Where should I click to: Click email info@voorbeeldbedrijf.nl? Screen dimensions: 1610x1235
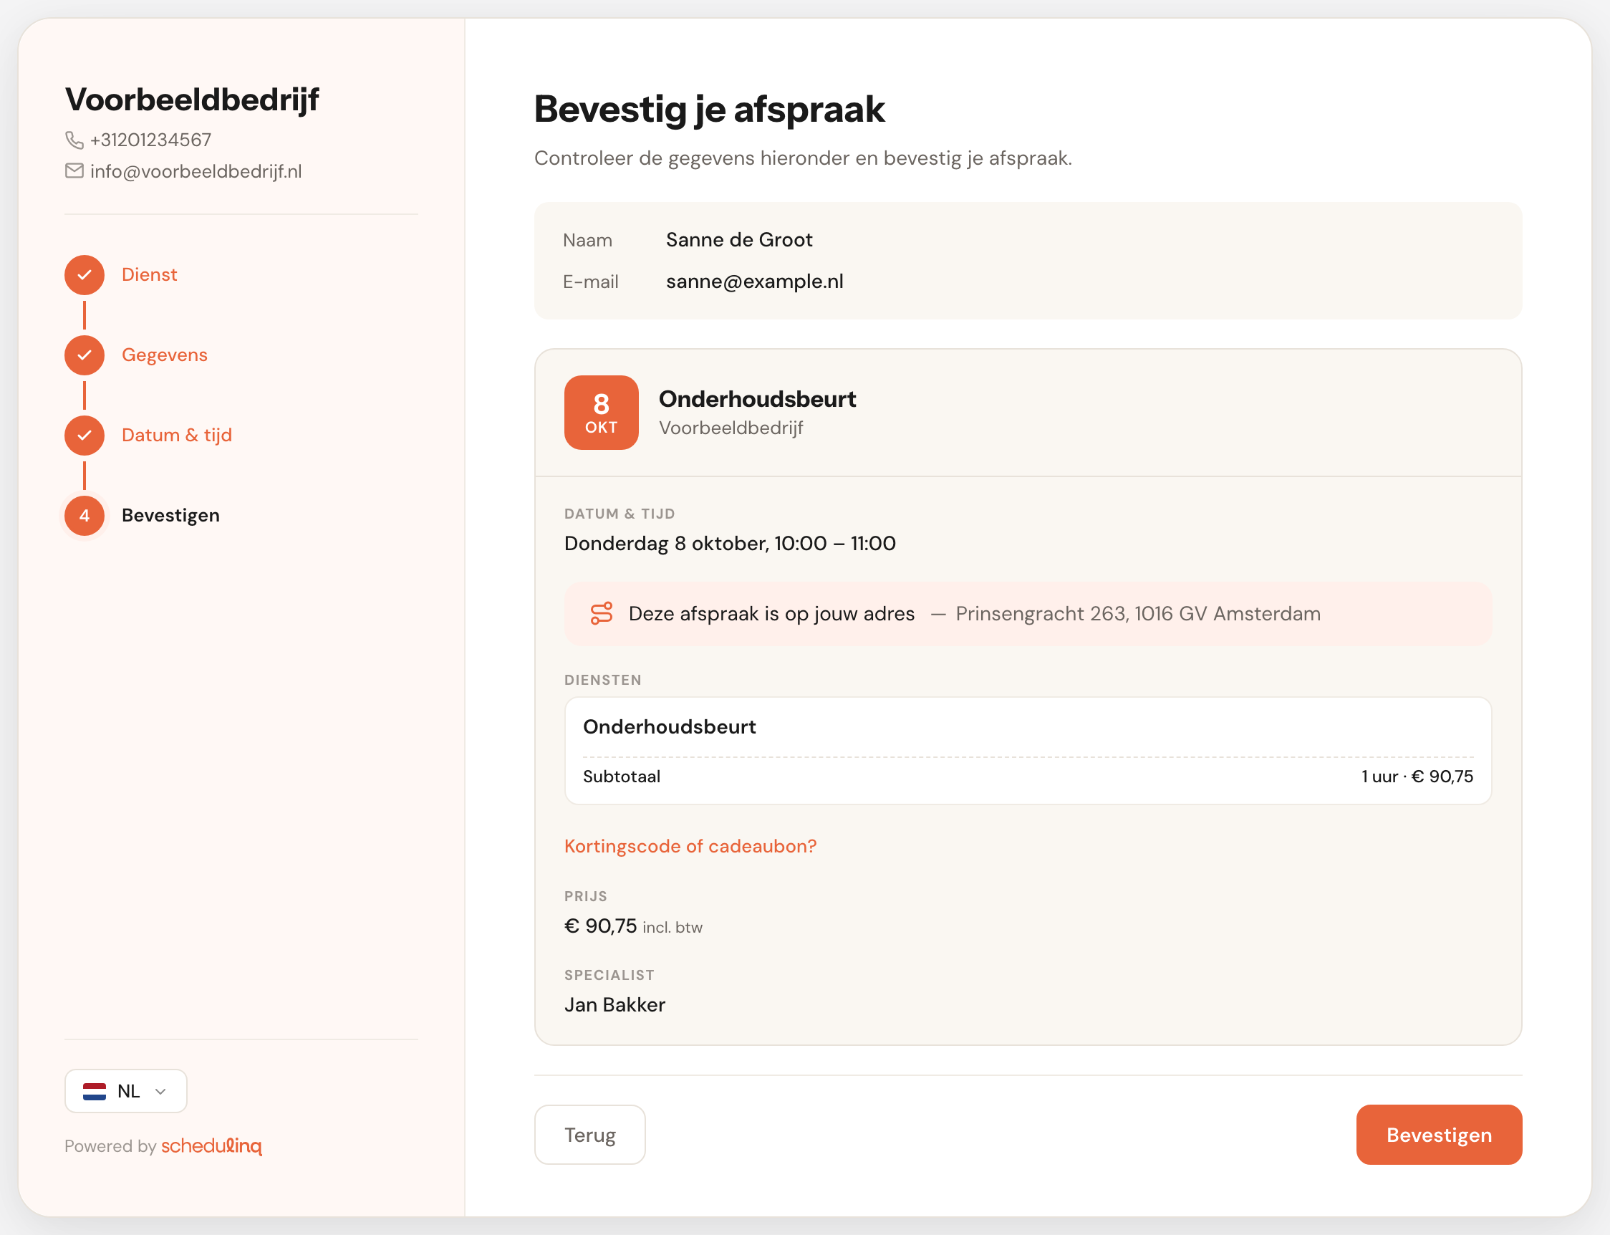pyautogui.click(x=196, y=171)
